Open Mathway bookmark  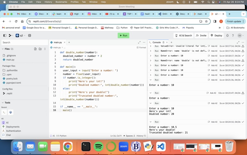click(x=107, y=28)
